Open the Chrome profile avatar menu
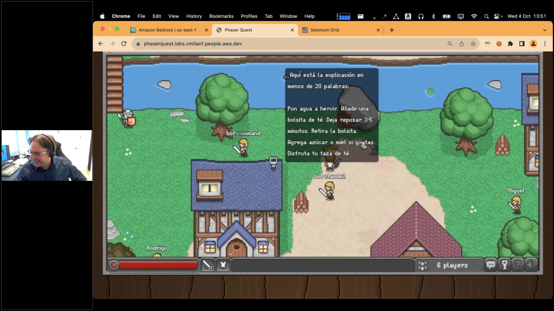Screen dimensions: 554x311 click(x=533, y=44)
